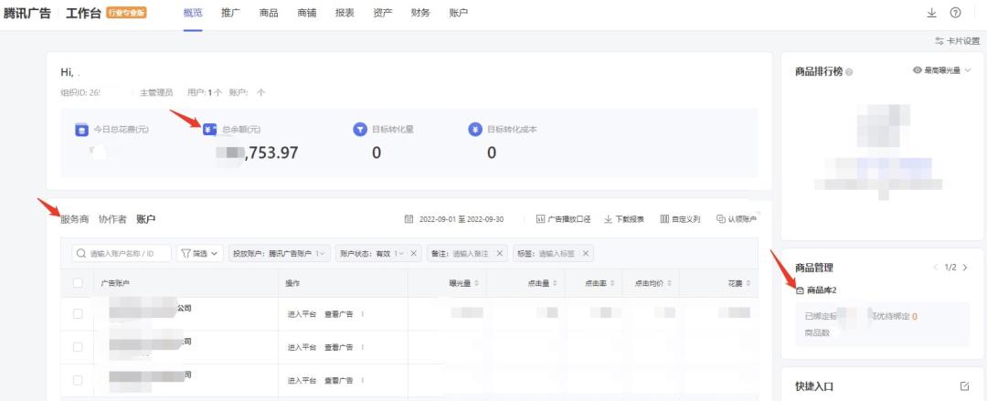This screenshot has width=987, height=401.
Task: Open more-actions dots in second account row
Action: tap(362, 347)
